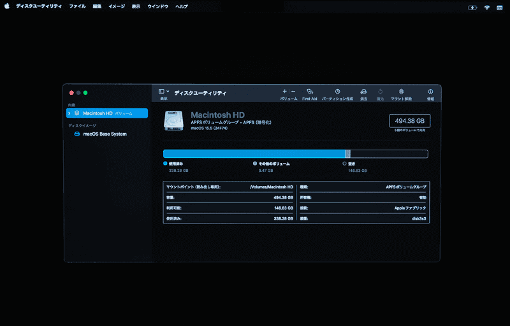The image size is (510, 326).
Task: Click the macOS Base System disk icon
Action: 76,134
